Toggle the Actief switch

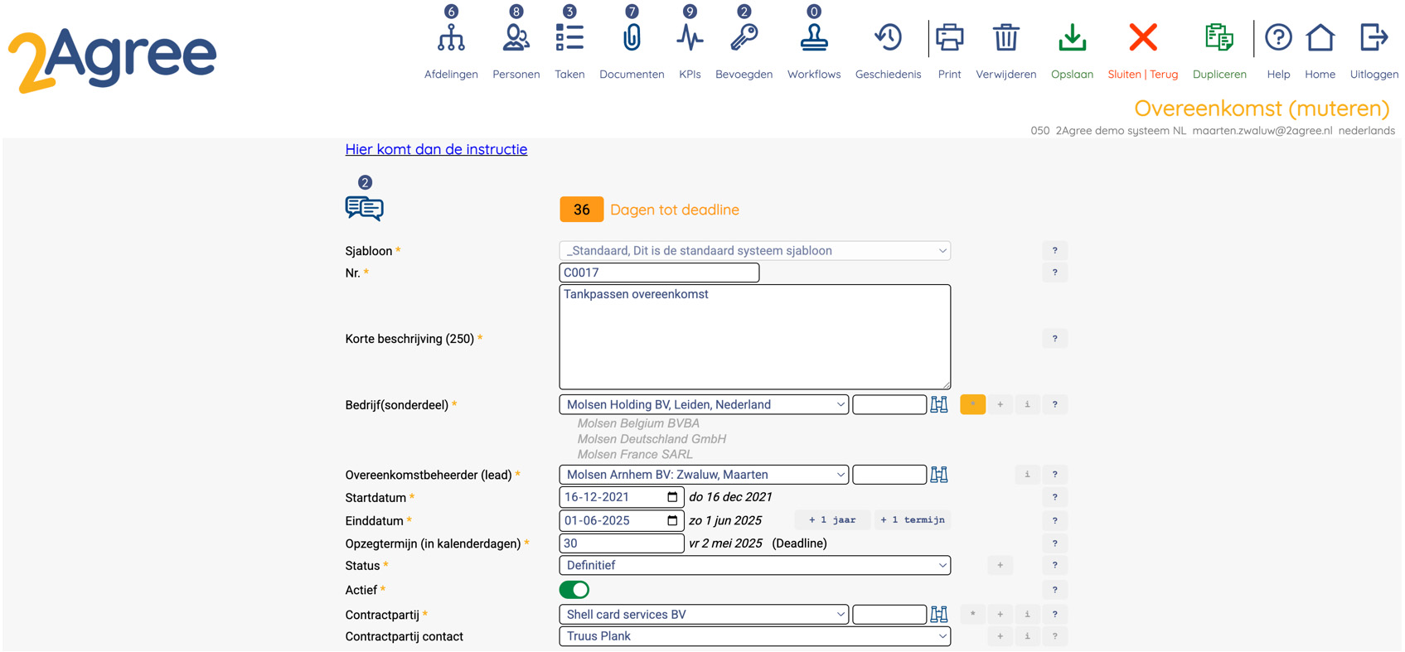(x=574, y=590)
